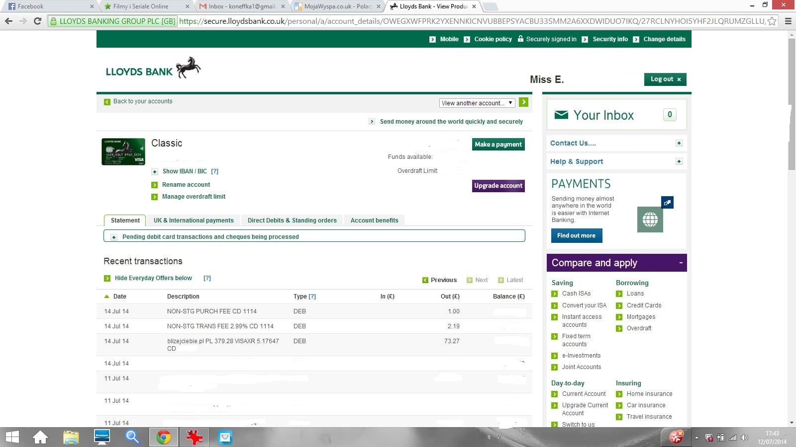Image resolution: width=796 pixels, height=447 pixels.
Task: Hide Everyday Offers below
Action: [153, 278]
